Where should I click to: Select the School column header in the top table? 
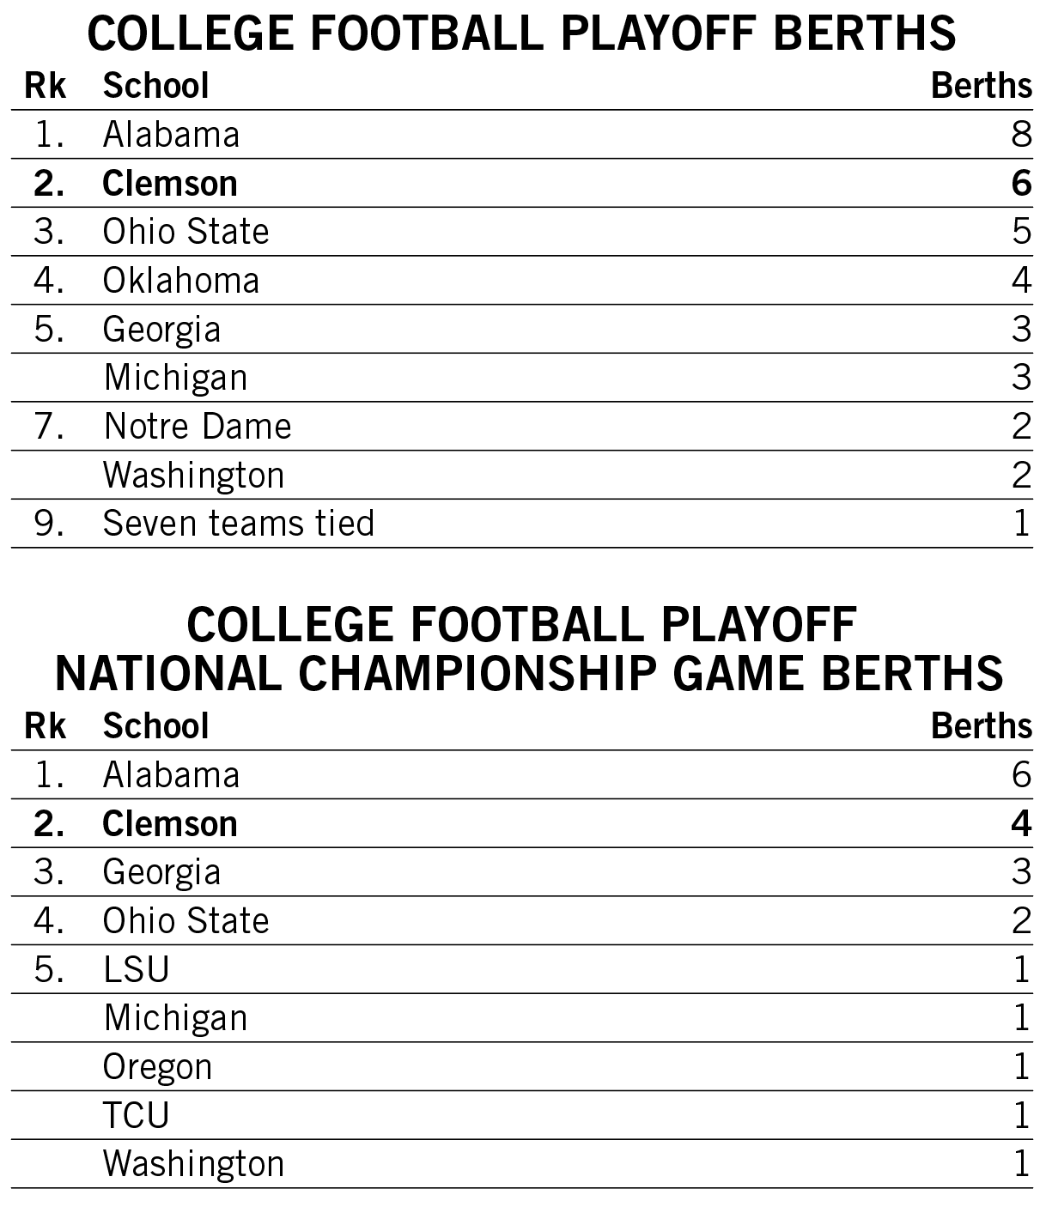pyautogui.click(x=155, y=86)
